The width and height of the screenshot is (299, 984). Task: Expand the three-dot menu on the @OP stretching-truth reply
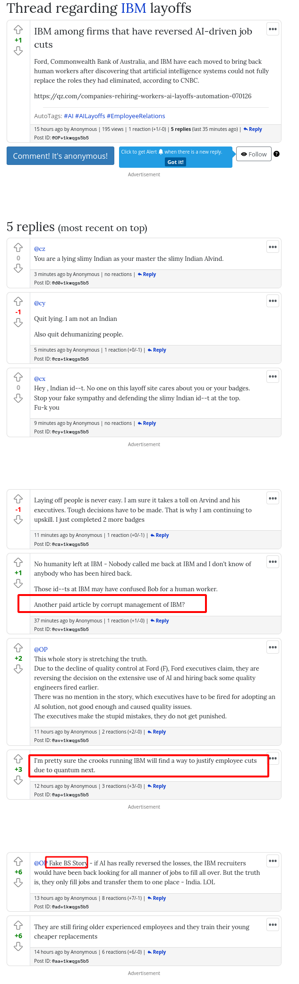273,647
